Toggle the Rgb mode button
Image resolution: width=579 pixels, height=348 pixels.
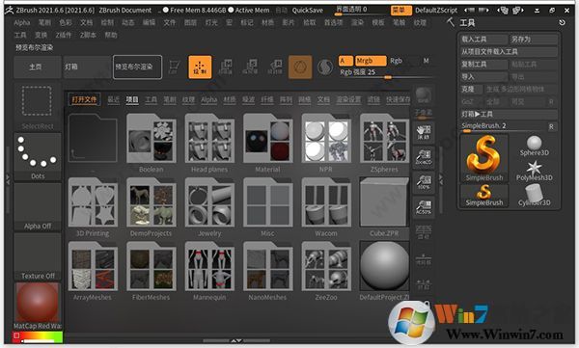397,61
